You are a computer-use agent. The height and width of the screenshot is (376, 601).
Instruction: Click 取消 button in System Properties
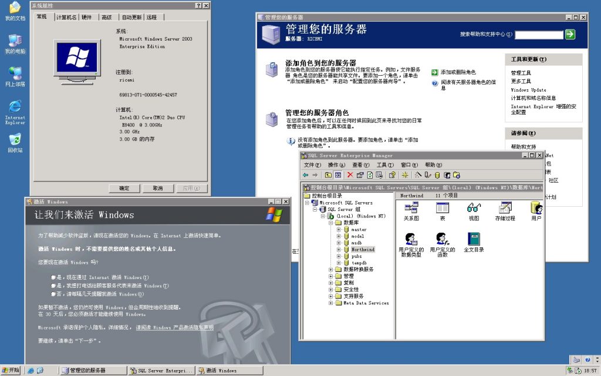[158, 189]
